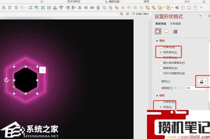Click the black hexagon shape
The height and width of the screenshot is (139, 210).
(26, 80)
